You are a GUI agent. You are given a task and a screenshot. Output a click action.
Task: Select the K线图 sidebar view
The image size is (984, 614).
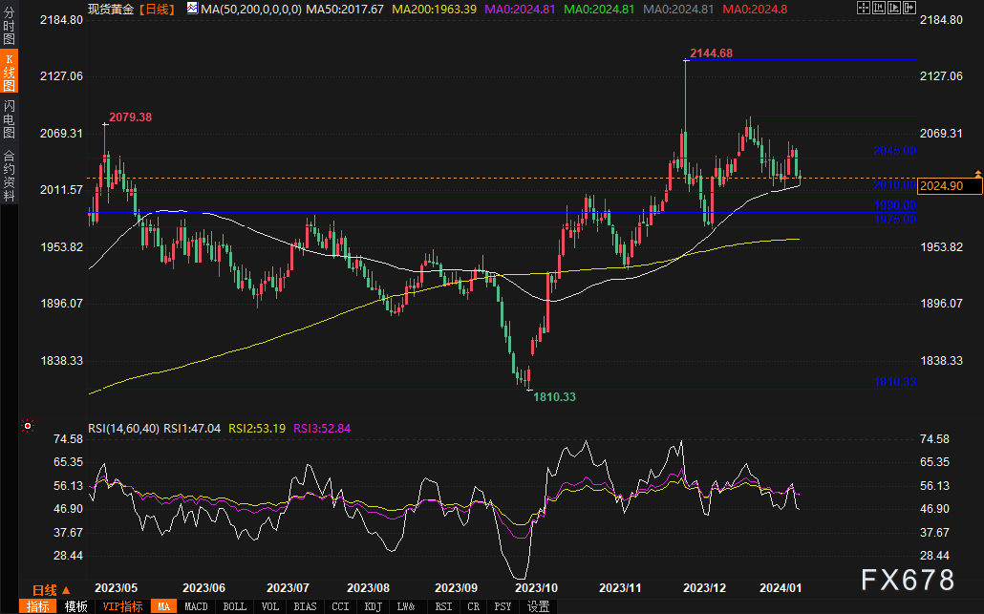point(9,72)
